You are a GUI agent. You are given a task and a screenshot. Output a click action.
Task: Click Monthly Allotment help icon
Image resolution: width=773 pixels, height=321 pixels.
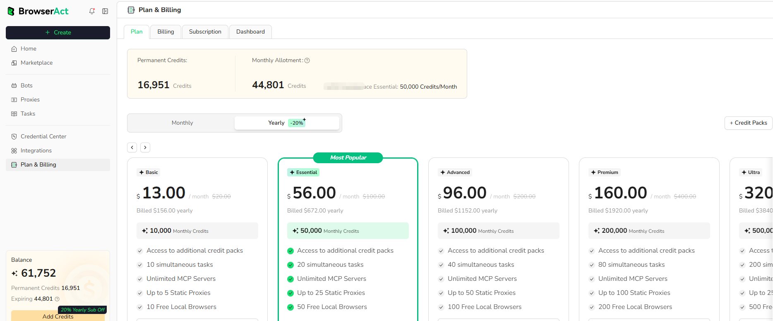(307, 60)
